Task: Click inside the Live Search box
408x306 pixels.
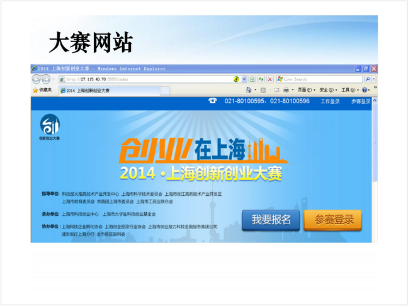Action: coord(319,79)
